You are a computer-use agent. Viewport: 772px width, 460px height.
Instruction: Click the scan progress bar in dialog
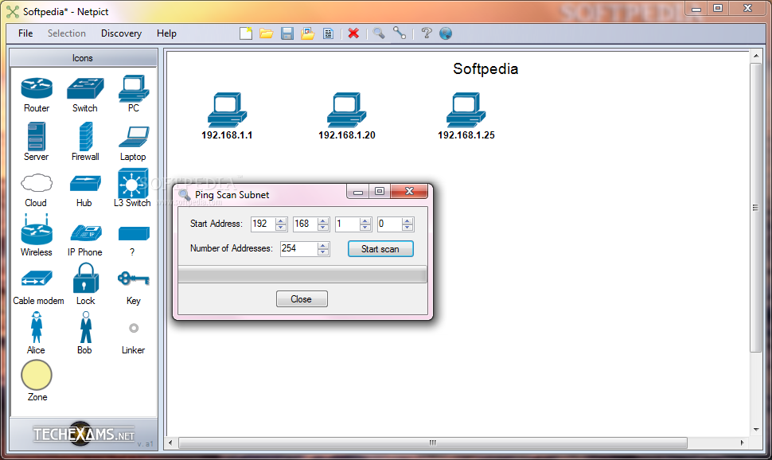(302, 275)
